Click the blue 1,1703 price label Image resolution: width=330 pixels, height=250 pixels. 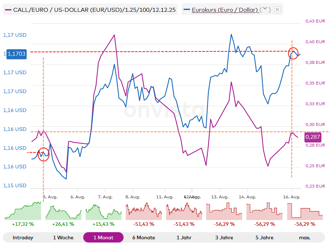tap(16, 54)
